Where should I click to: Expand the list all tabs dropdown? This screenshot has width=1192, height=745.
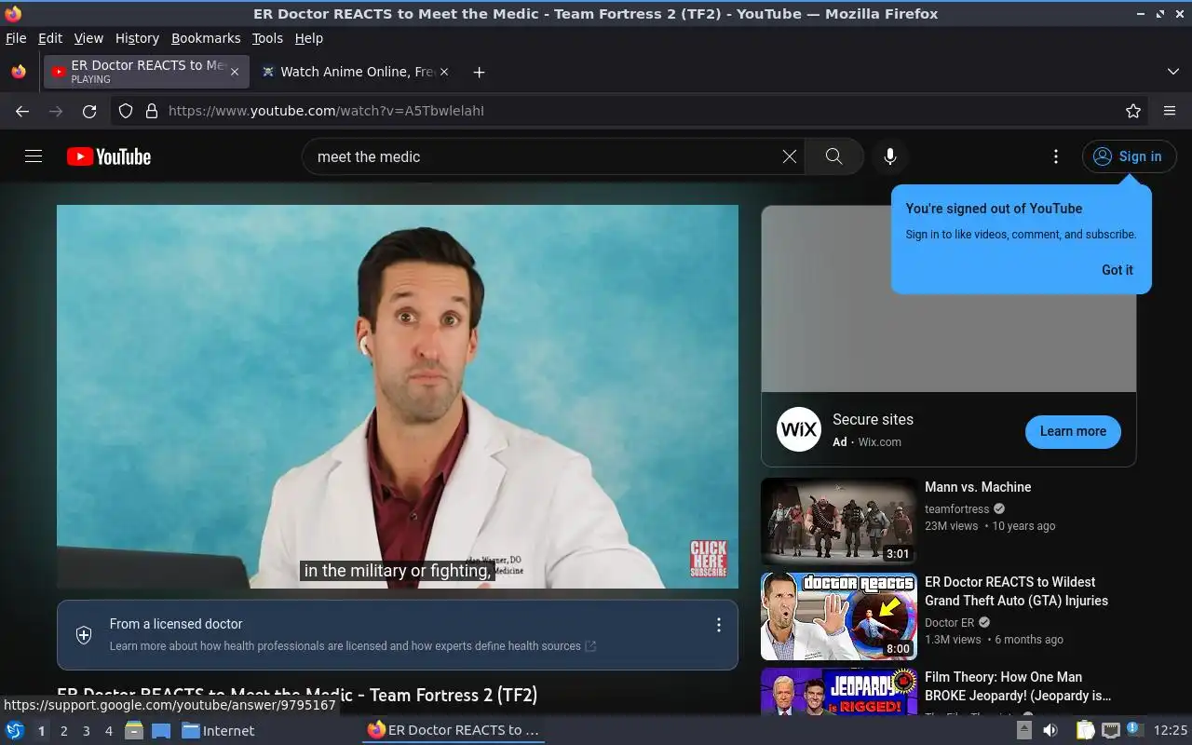coord(1173,72)
